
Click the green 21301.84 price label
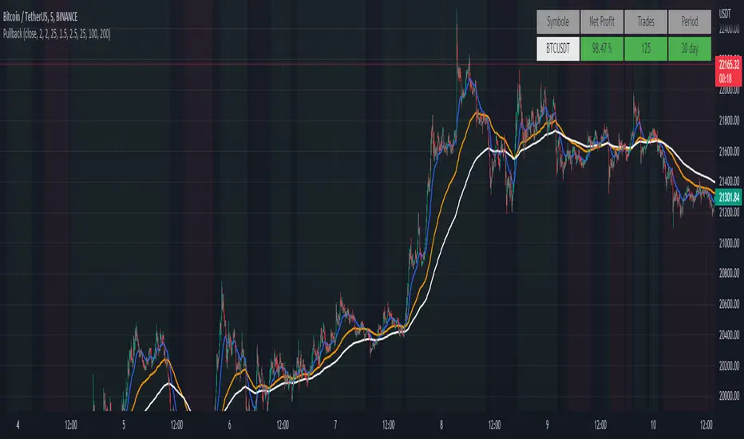point(729,197)
